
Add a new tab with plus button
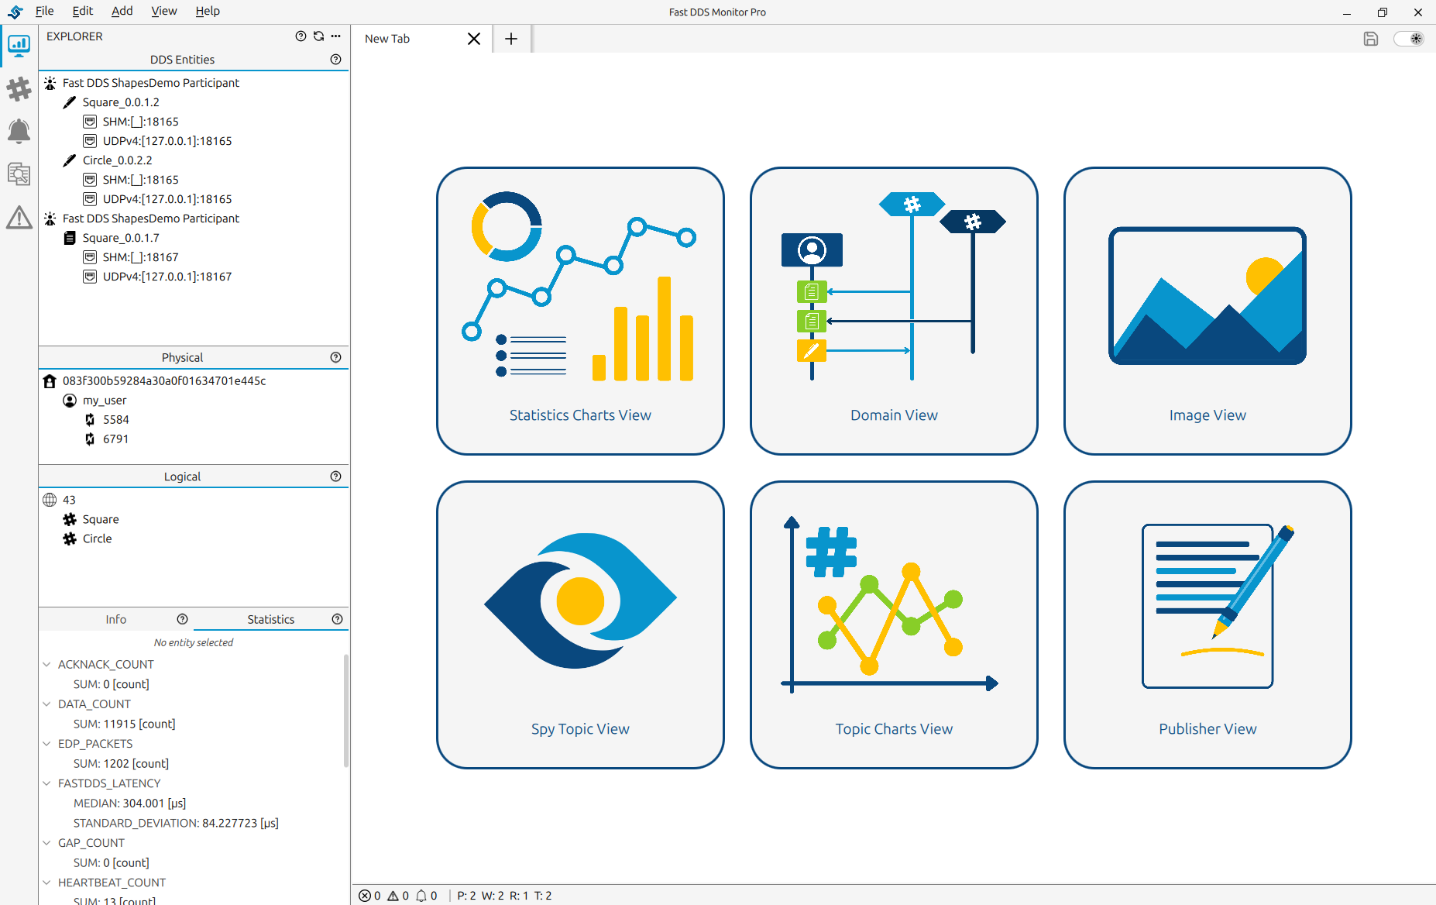(x=511, y=39)
